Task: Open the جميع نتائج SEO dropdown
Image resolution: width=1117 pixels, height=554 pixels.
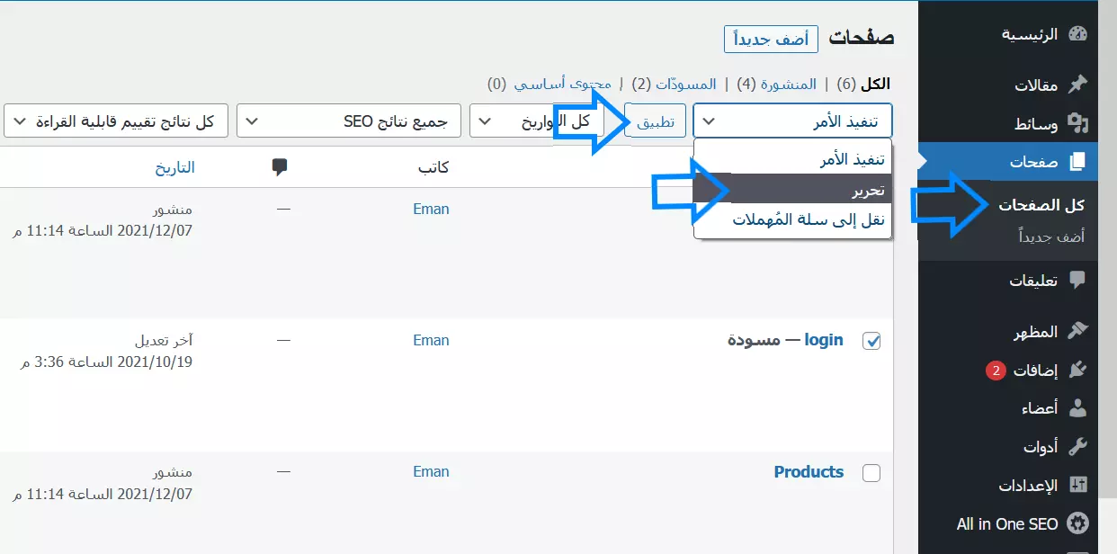Action: tap(349, 121)
